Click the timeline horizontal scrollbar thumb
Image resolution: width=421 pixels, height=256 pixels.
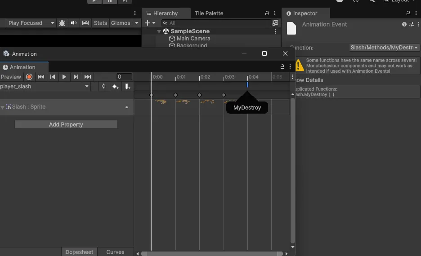pos(212,254)
